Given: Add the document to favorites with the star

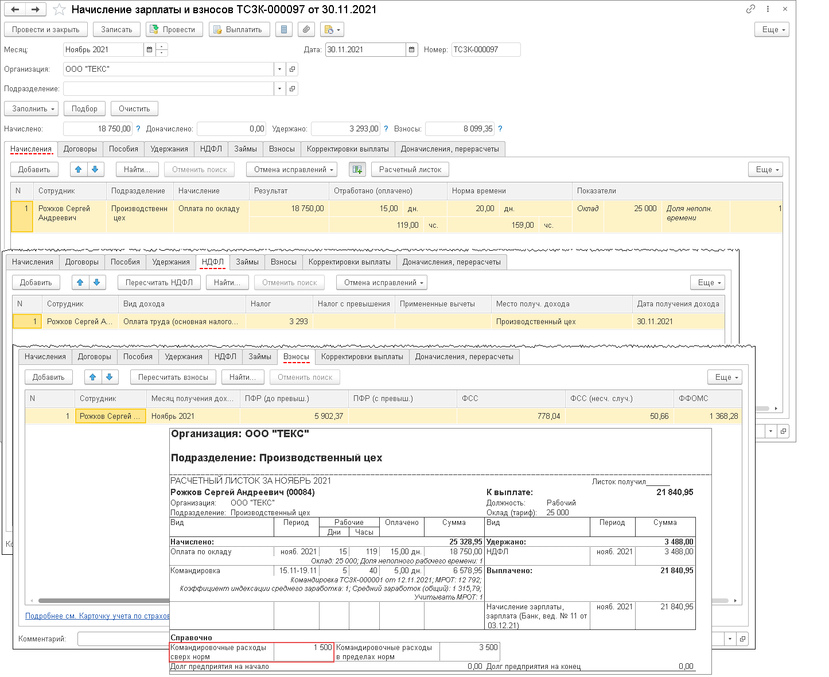Looking at the screenshot, I should 59,10.
